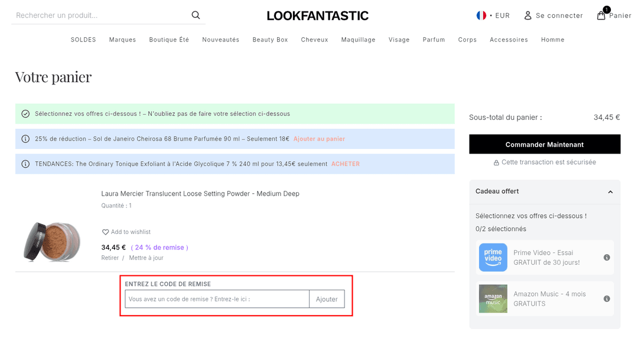The image size is (638, 338).
Task: Open Laura Mercier Setting Powder product title
Action: (200, 194)
